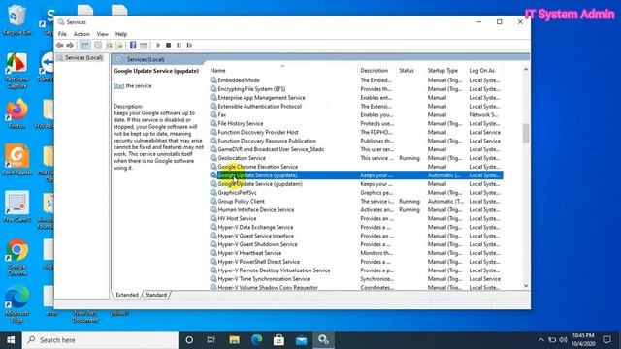Open the Windows Start menu
621x349 pixels.
(x=11, y=340)
